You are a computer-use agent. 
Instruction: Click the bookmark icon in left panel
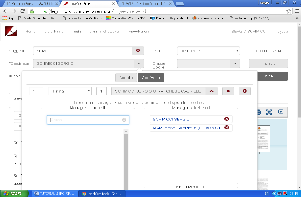[x=15, y=156]
